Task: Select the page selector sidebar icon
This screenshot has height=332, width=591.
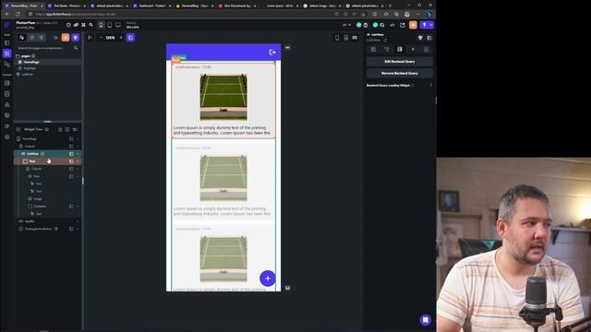Action: pos(6,53)
